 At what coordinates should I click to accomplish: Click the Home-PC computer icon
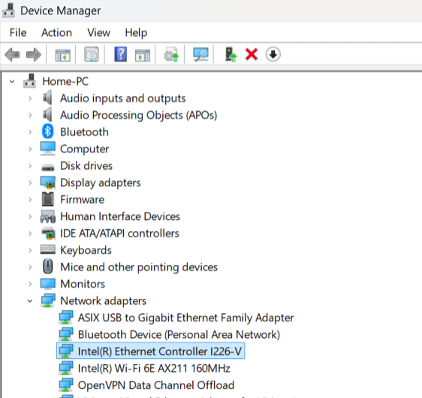[x=29, y=81]
